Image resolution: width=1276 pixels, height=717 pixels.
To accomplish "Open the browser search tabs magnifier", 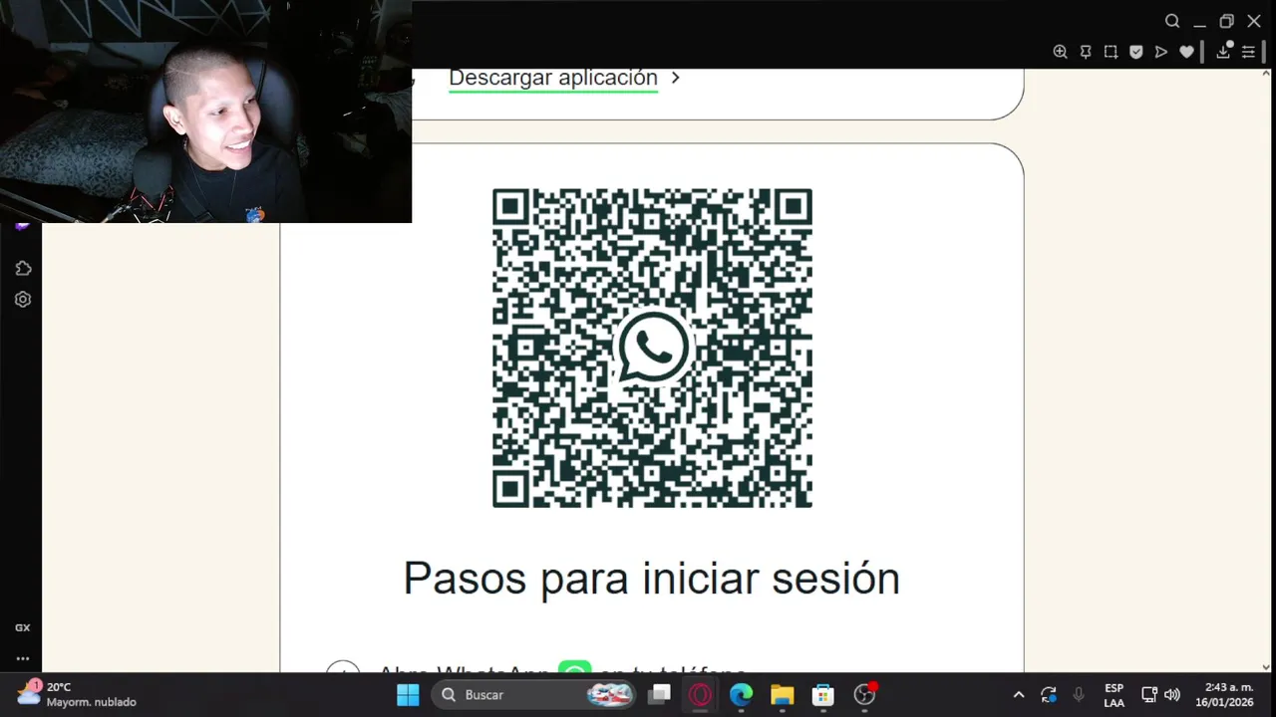I will pos(1172,21).
